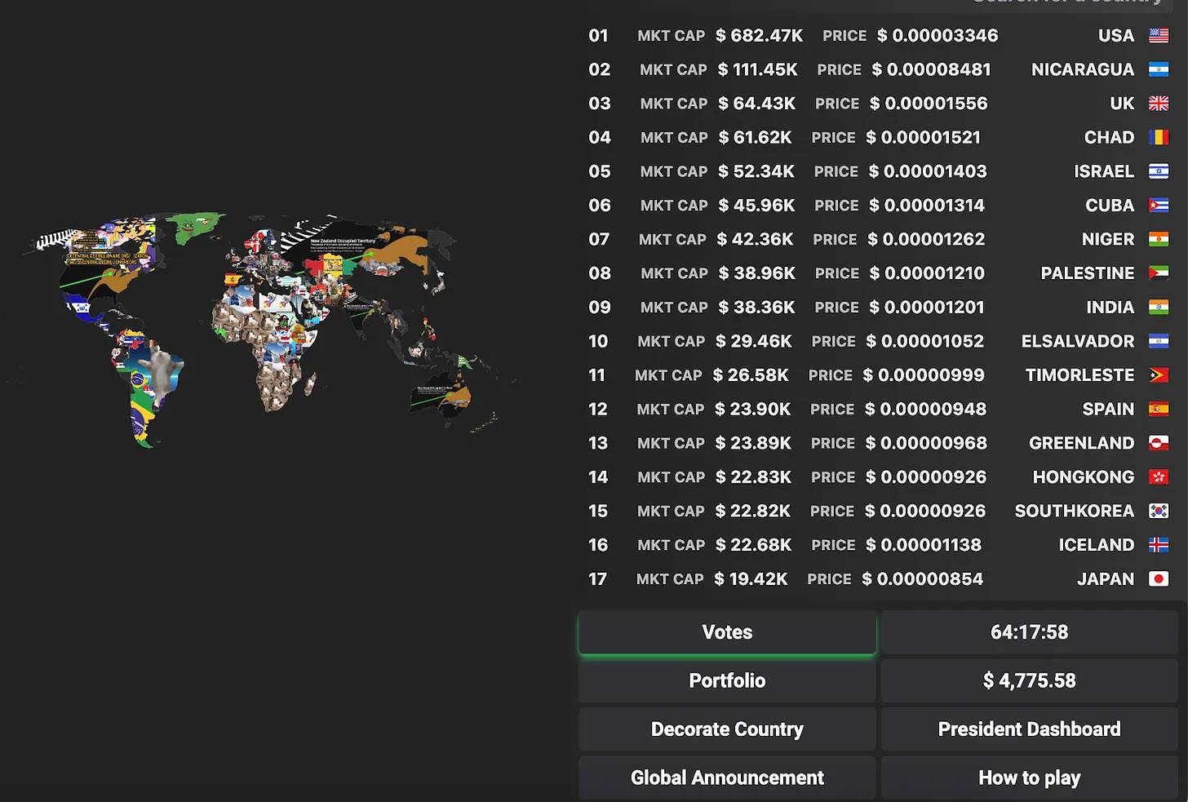Click the Spain flag icon
Screen dimensions: 1188x802
point(1158,410)
